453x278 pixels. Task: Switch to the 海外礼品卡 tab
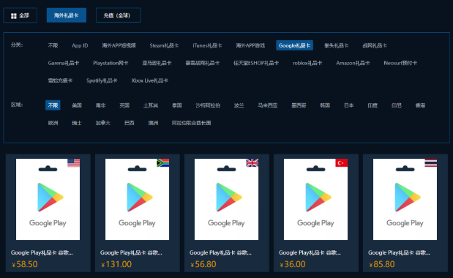[x=67, y=15]
